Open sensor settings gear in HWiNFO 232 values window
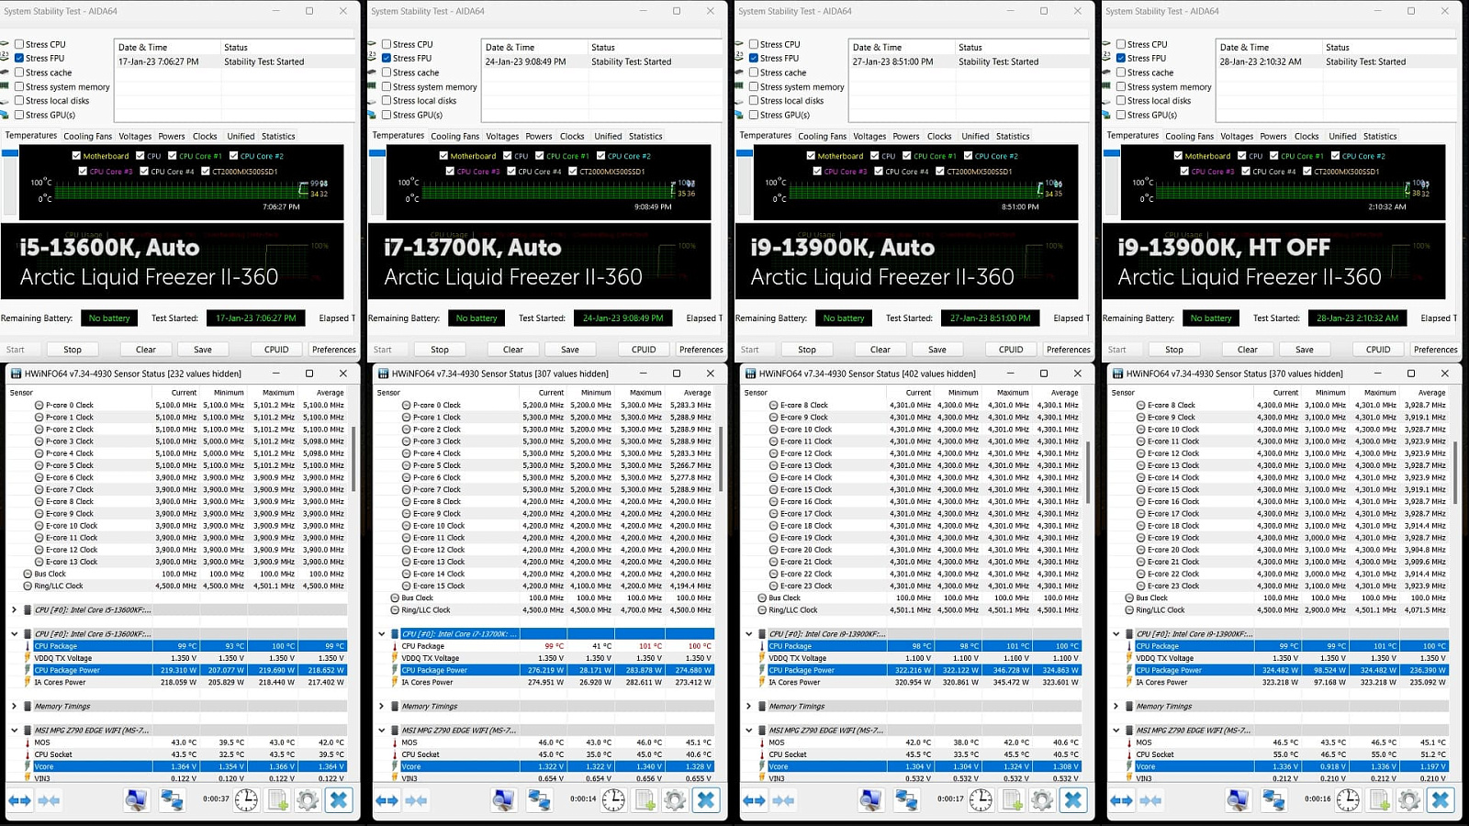 [x=308, y=800]
